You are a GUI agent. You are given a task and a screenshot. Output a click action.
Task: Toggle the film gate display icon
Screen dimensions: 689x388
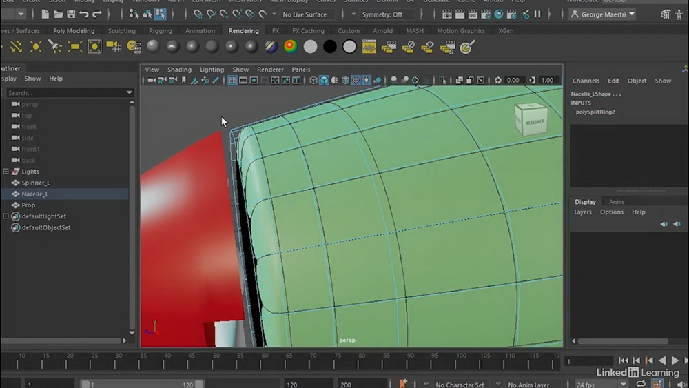(243, 80)
